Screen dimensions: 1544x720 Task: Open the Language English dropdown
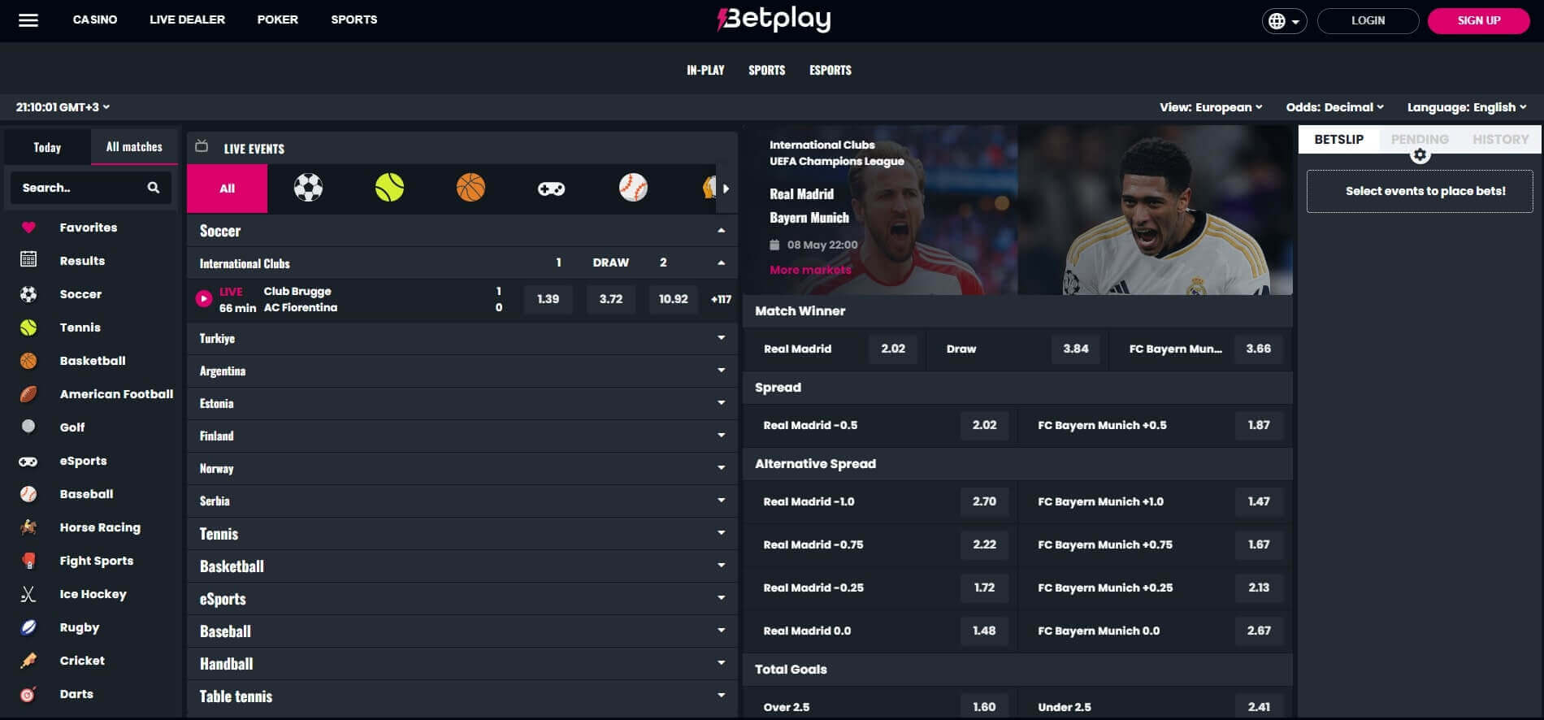pos(1466,106)
